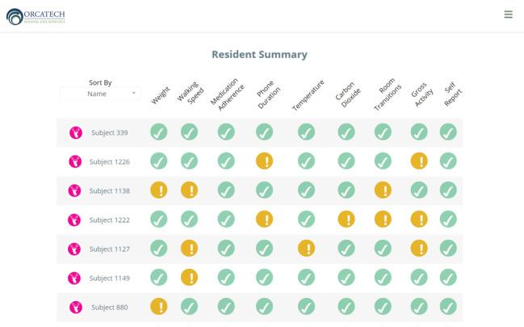Click the Carbon Dioxide column header
The image size is (524, 327).
click(348, 94)
